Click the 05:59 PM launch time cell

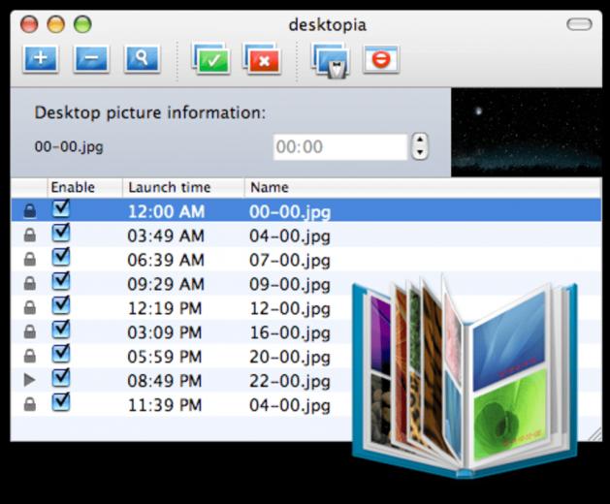(x=165, y=357)
